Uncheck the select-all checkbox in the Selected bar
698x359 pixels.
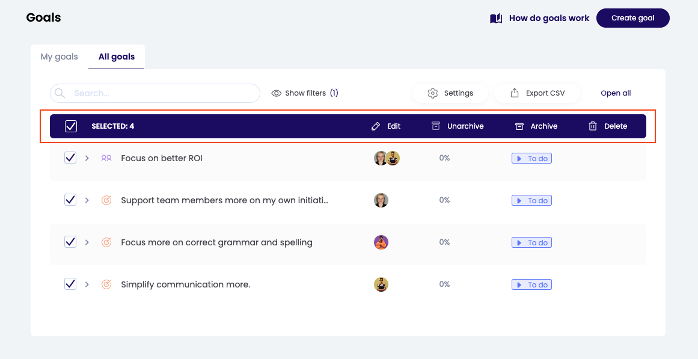(71, 126)
